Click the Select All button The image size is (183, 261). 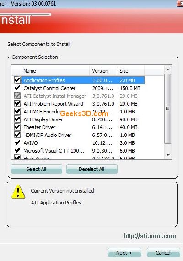37,169
